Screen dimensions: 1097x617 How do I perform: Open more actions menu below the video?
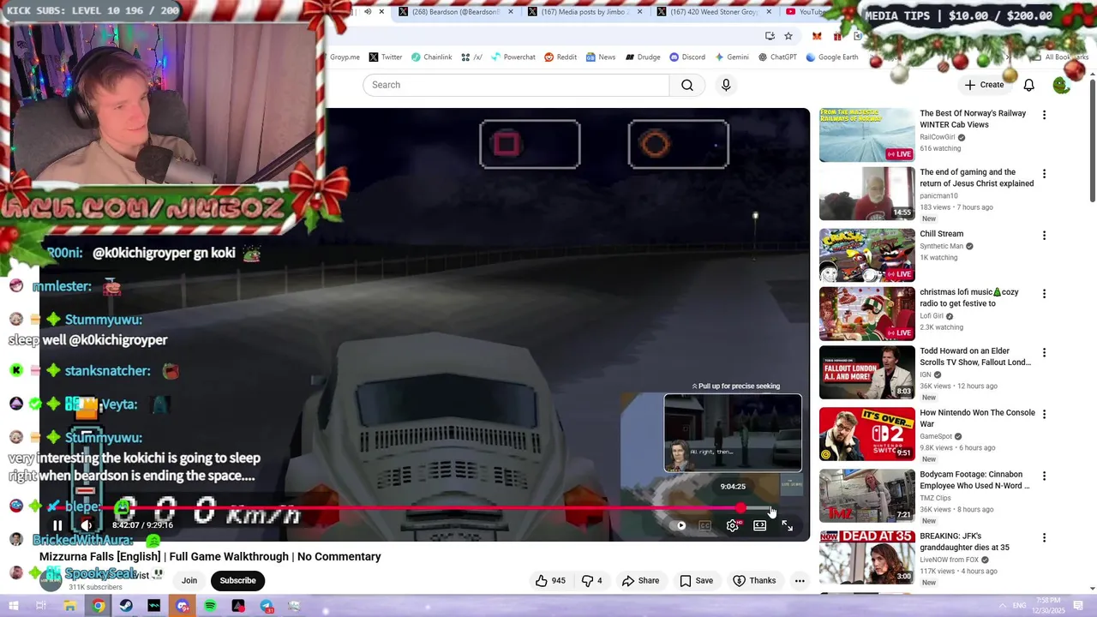[x=800, y=580]
